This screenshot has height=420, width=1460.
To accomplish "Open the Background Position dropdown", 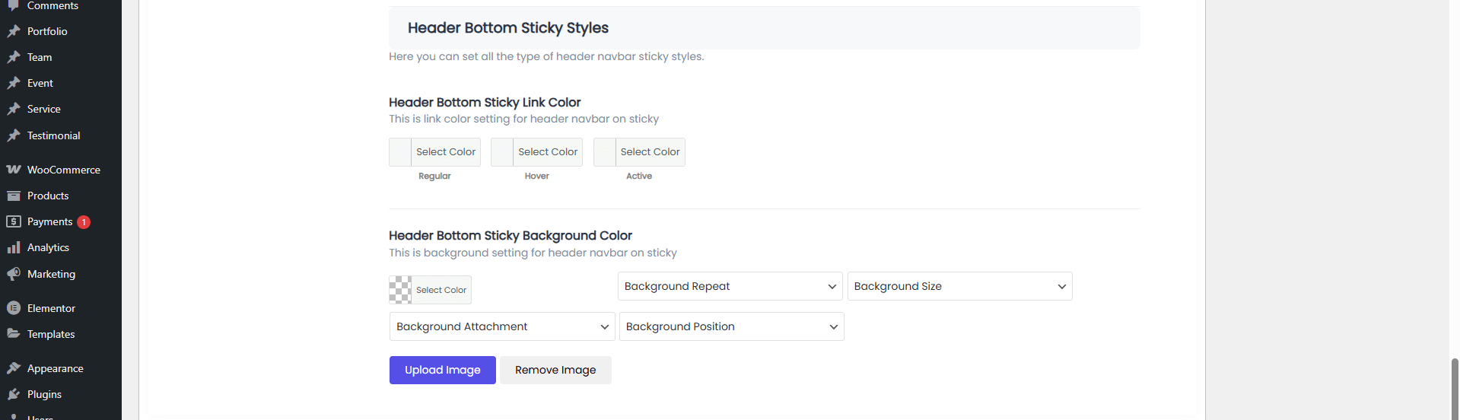I will pyautogui.click(x=731, y=326).
